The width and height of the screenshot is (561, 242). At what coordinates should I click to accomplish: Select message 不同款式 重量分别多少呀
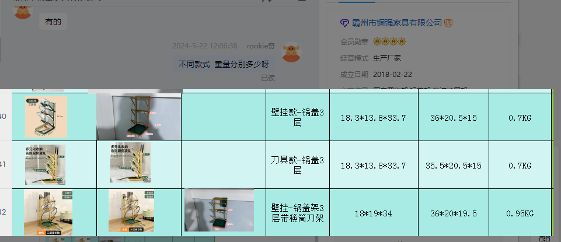pos(224,64)
